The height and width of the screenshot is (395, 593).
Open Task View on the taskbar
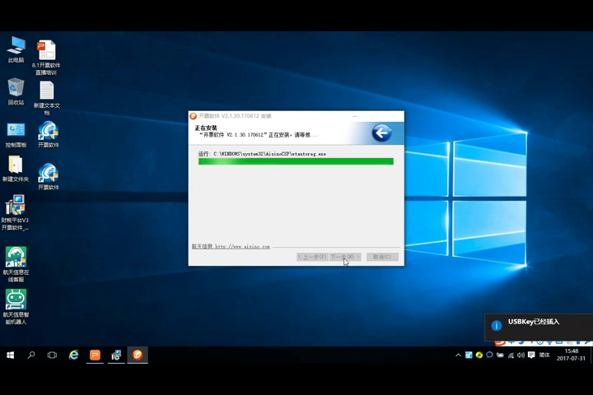[52, 355]
